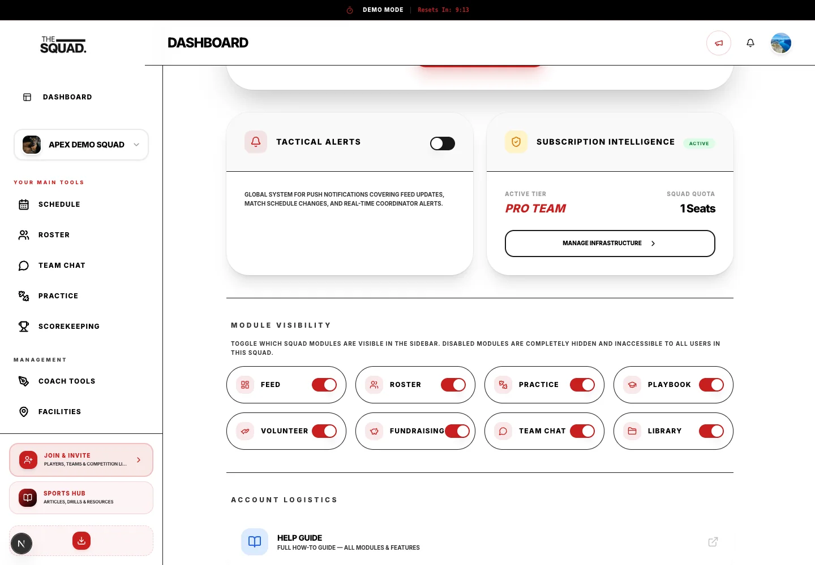Screen dimensions: 815x565
Task: Expand the Apex Demo Squad dropdown
Action: (x=81, y=145)
